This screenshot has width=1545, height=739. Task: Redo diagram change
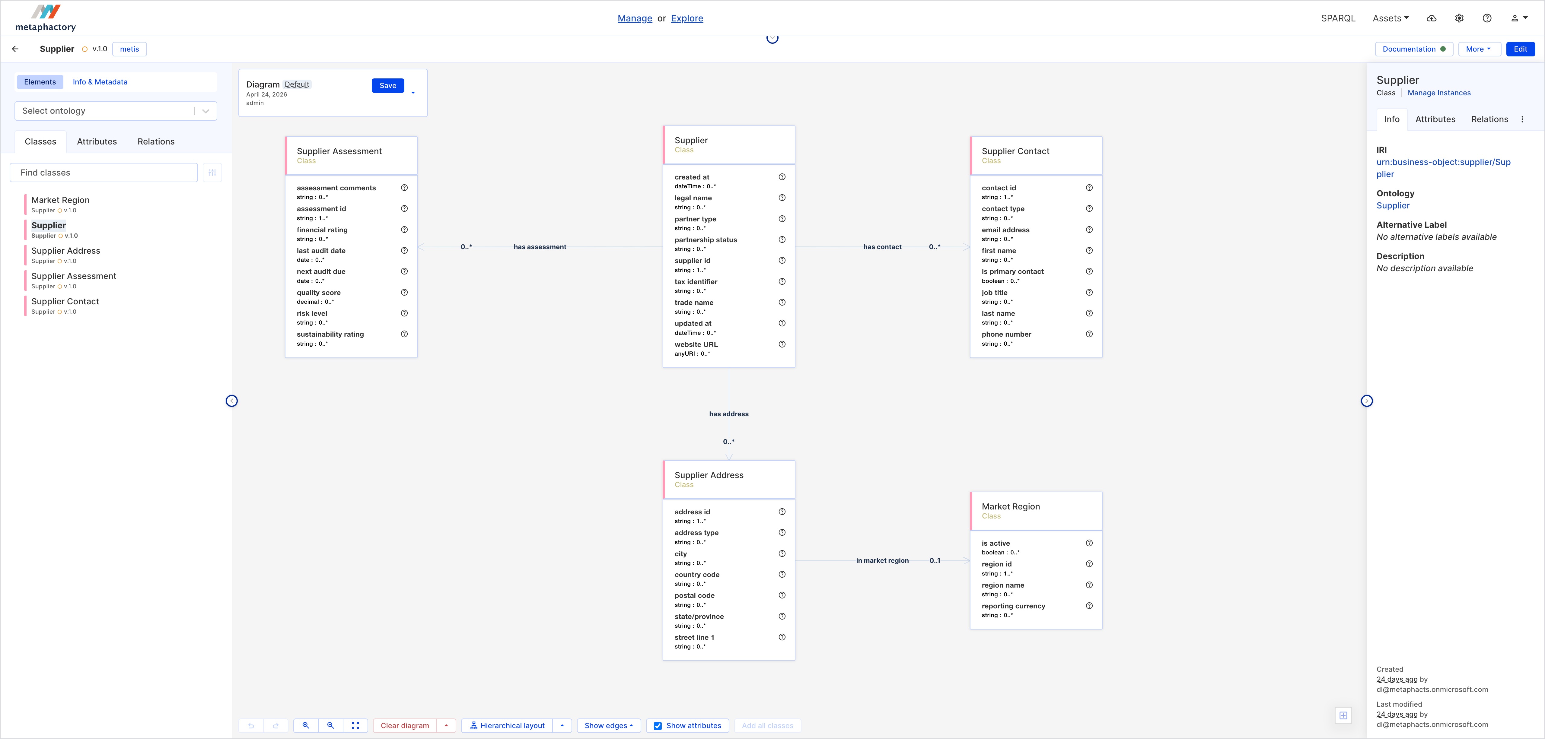[x=276, y=726]
